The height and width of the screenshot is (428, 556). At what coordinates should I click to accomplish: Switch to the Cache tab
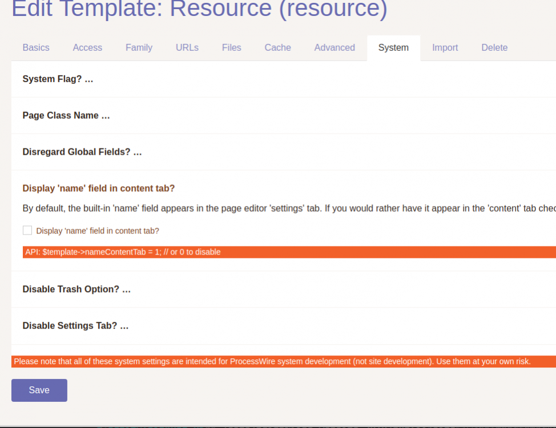coord(277,48)
